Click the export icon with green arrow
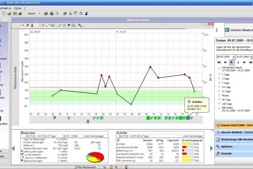 [x=57, y=13]
